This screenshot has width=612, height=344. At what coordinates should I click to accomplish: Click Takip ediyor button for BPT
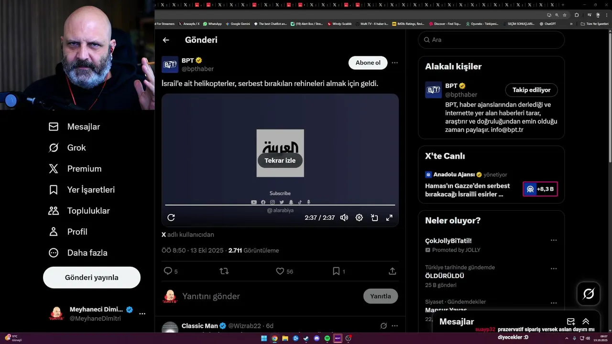tap(531, 90)
